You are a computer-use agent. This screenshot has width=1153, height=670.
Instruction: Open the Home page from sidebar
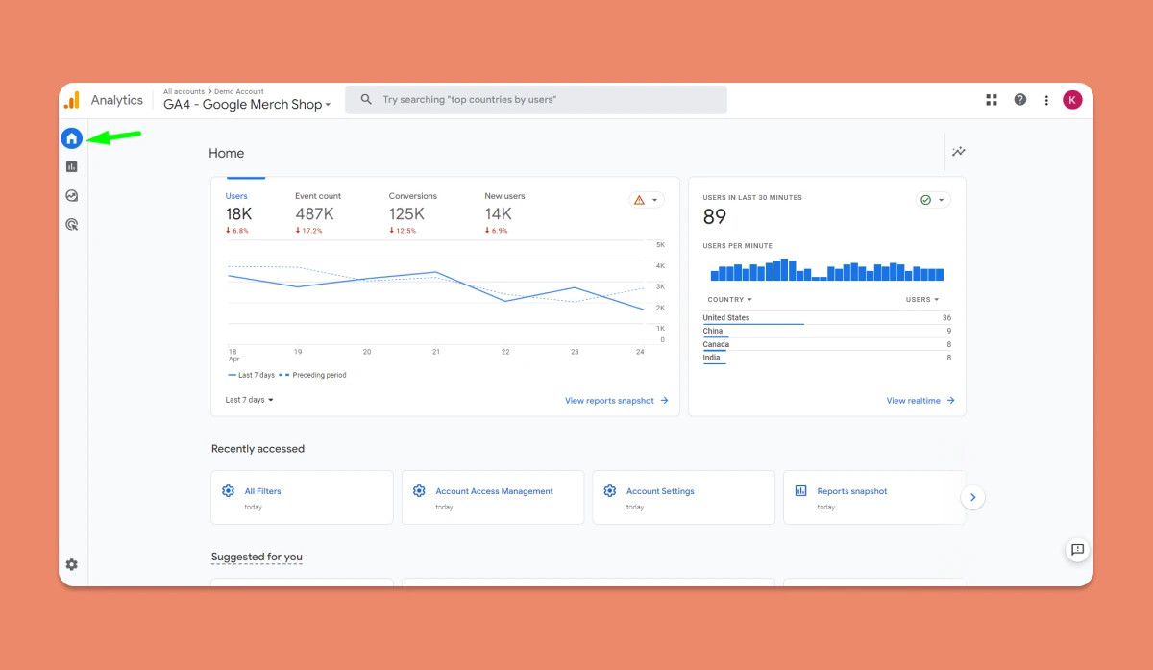[x=71, y=138]
